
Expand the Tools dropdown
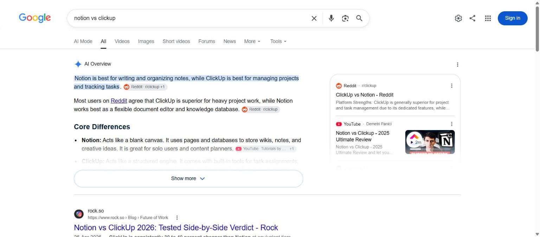tap(278, 41)
